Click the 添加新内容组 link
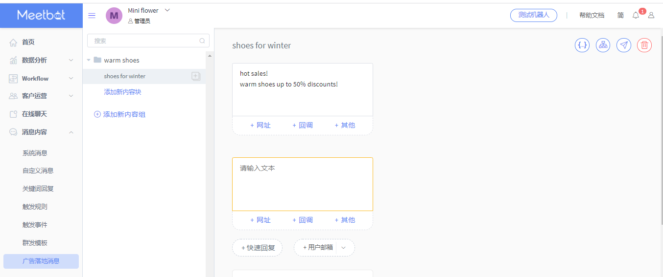 (x=124, y=114)
